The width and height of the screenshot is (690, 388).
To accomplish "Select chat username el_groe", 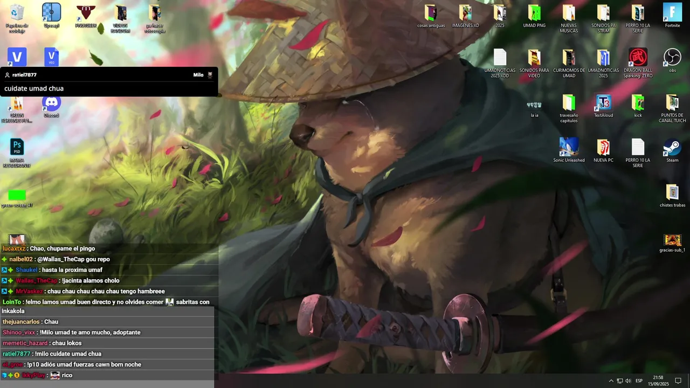I will (12, 365).
